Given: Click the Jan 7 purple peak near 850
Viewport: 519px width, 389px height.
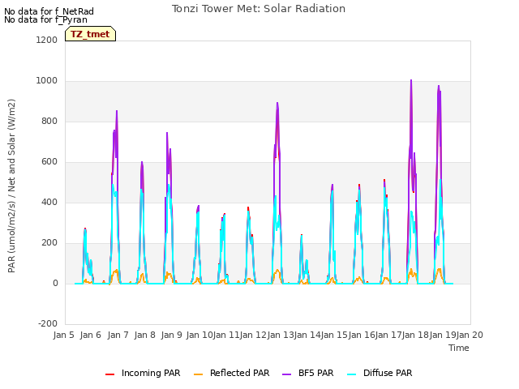Looking at the screenshot, I should pyautogui.click(x=117, y=112).
